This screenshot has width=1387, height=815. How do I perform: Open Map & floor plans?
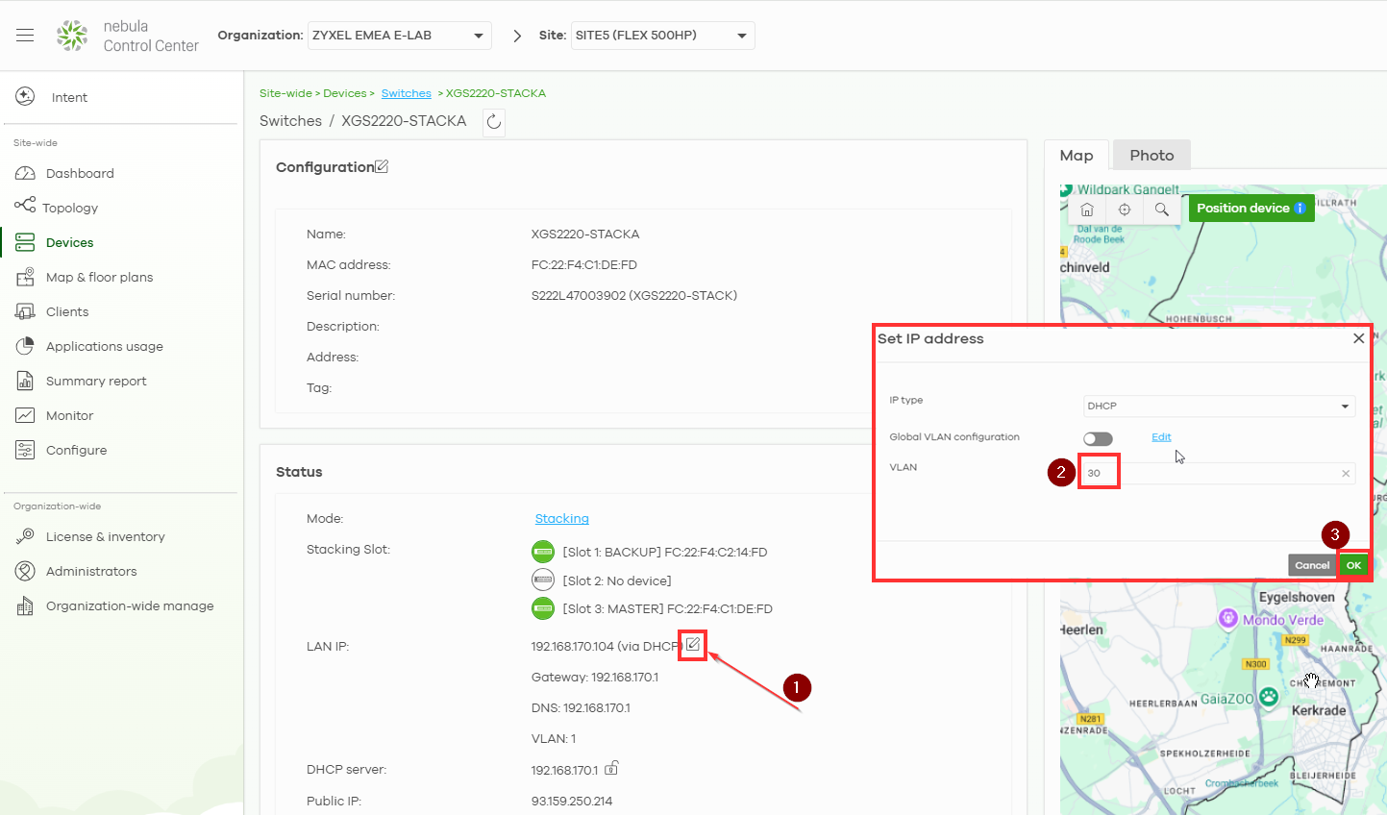point(99,277)
